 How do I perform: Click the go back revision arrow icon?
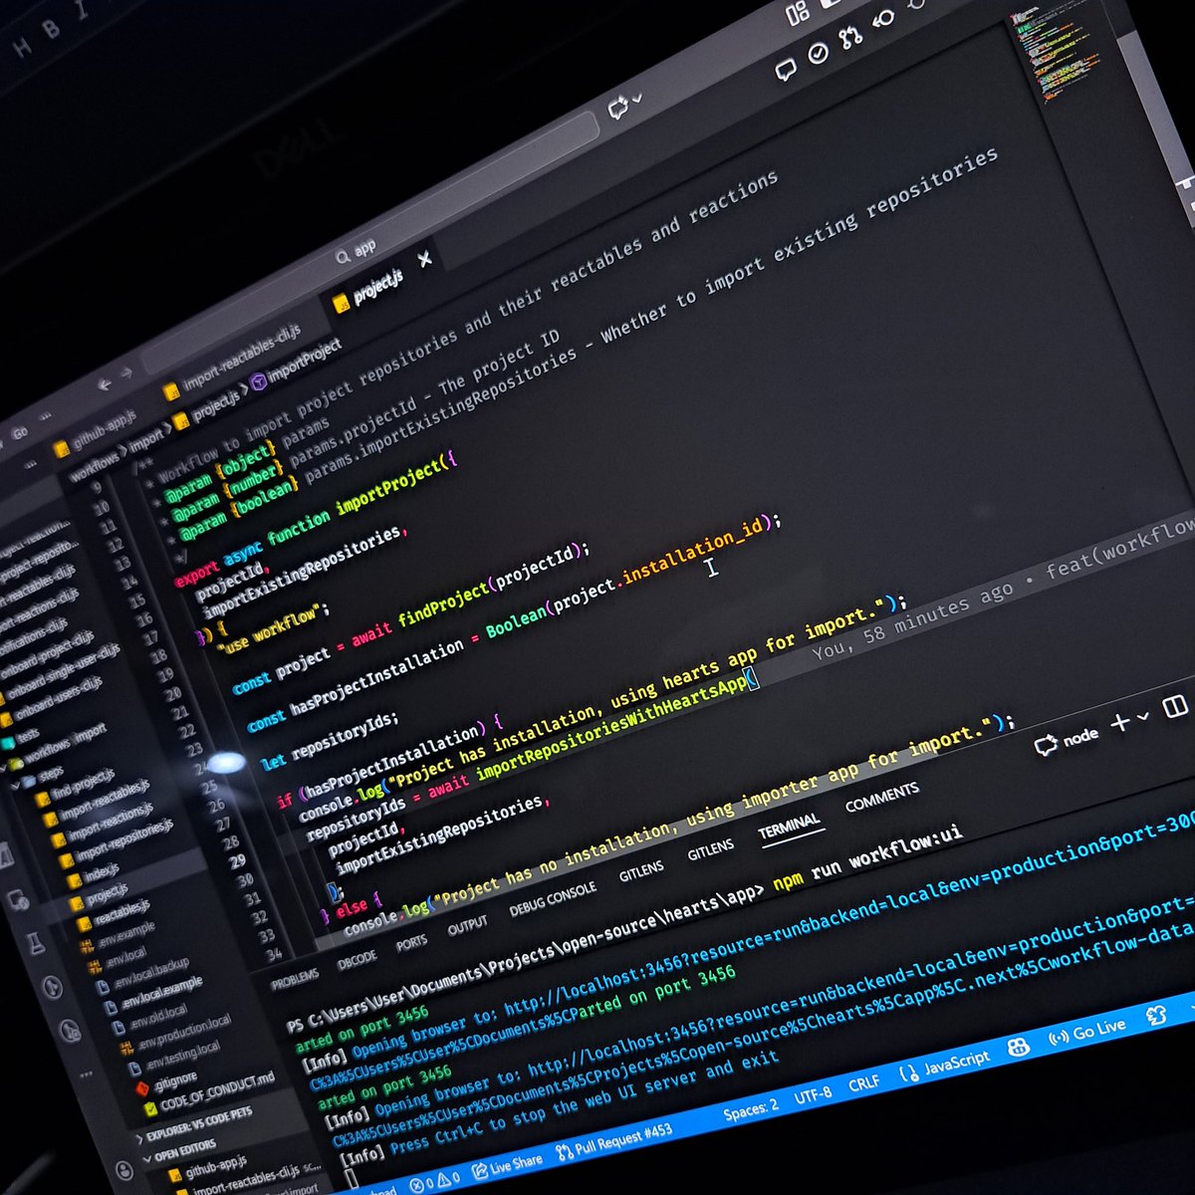(x=882, y=20)
